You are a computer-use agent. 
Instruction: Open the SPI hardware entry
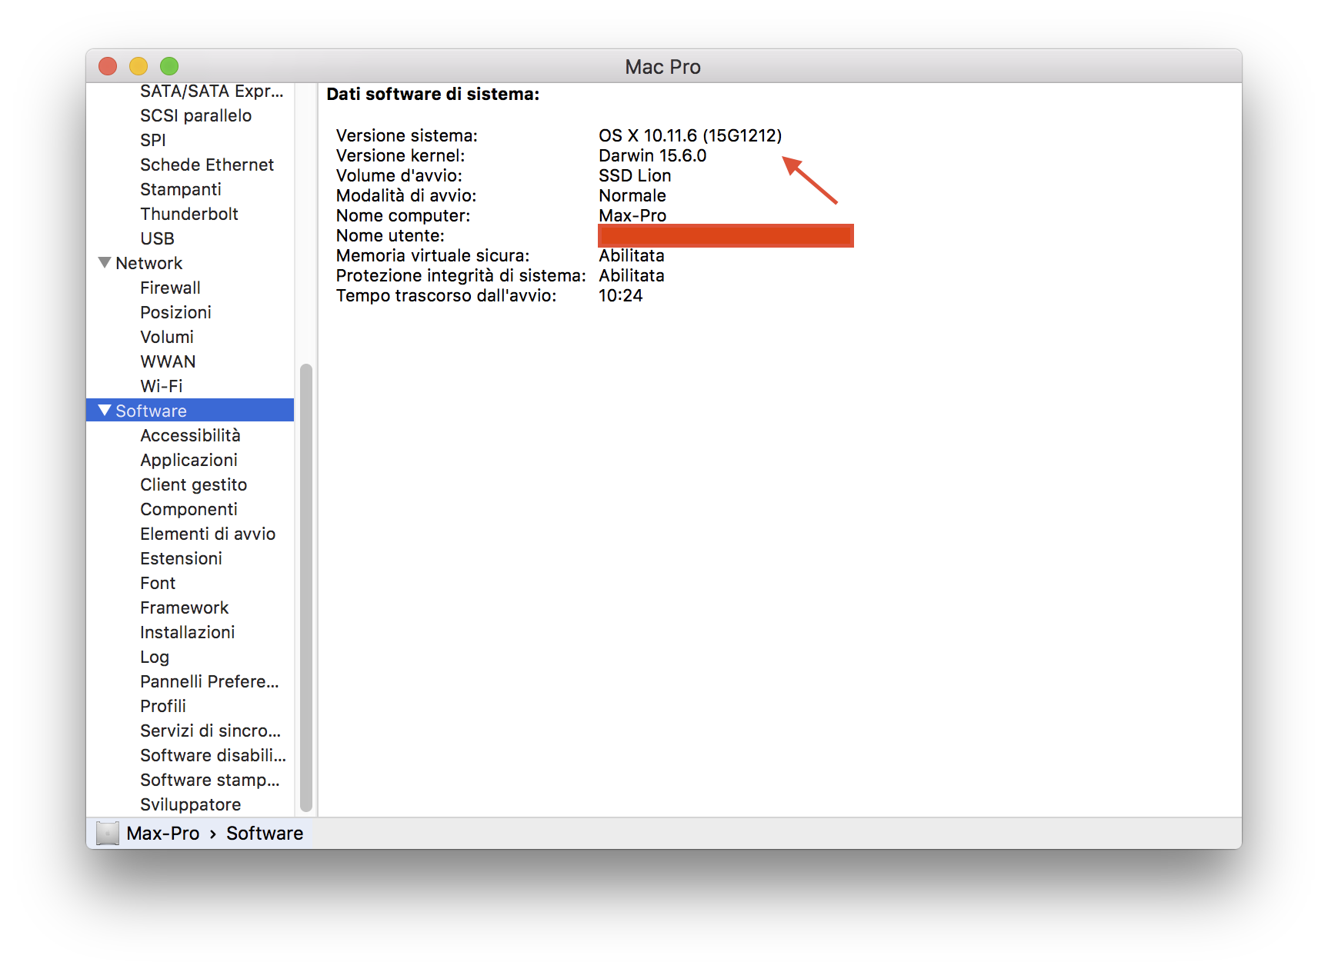152,140
